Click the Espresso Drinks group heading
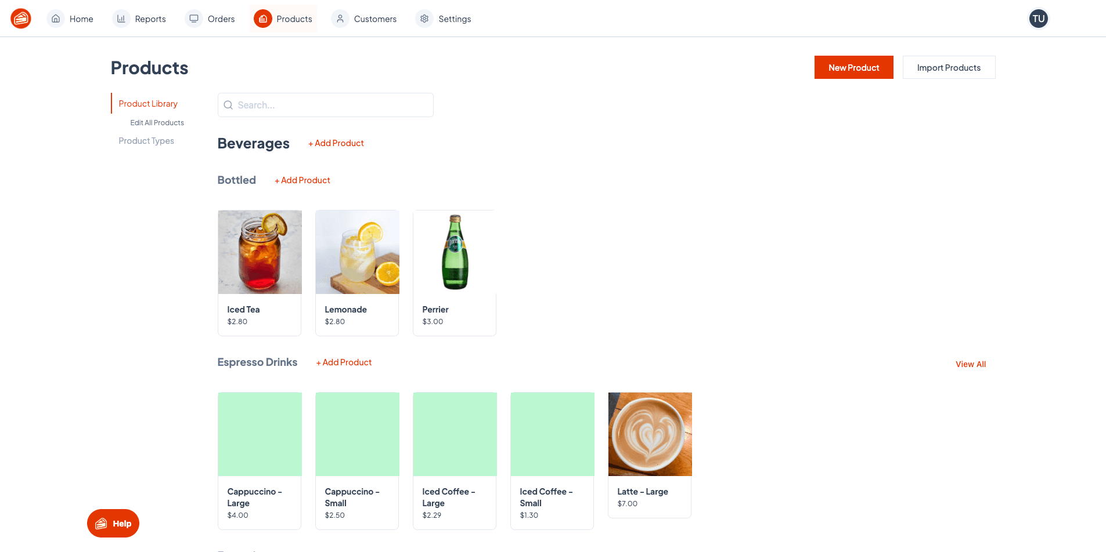The image size is (1106, 552). [x=257, y=362]
